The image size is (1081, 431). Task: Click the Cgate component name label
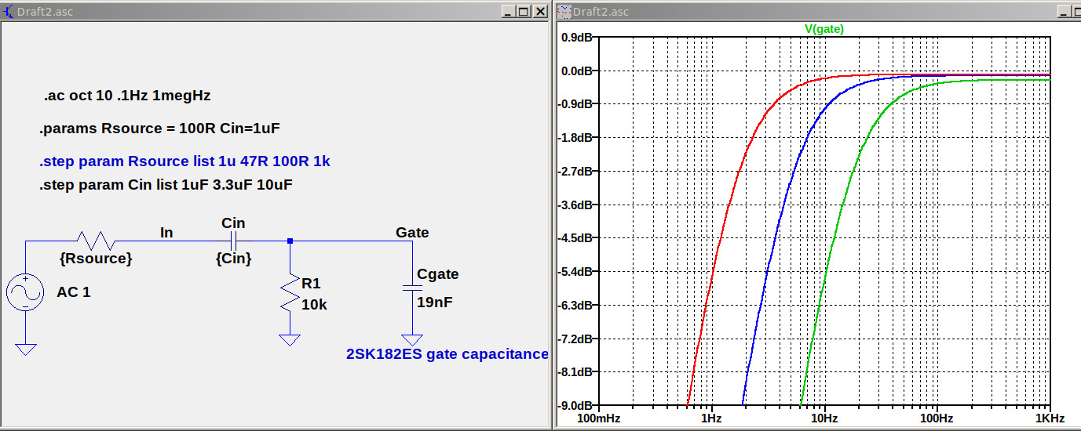coord(438,274)
